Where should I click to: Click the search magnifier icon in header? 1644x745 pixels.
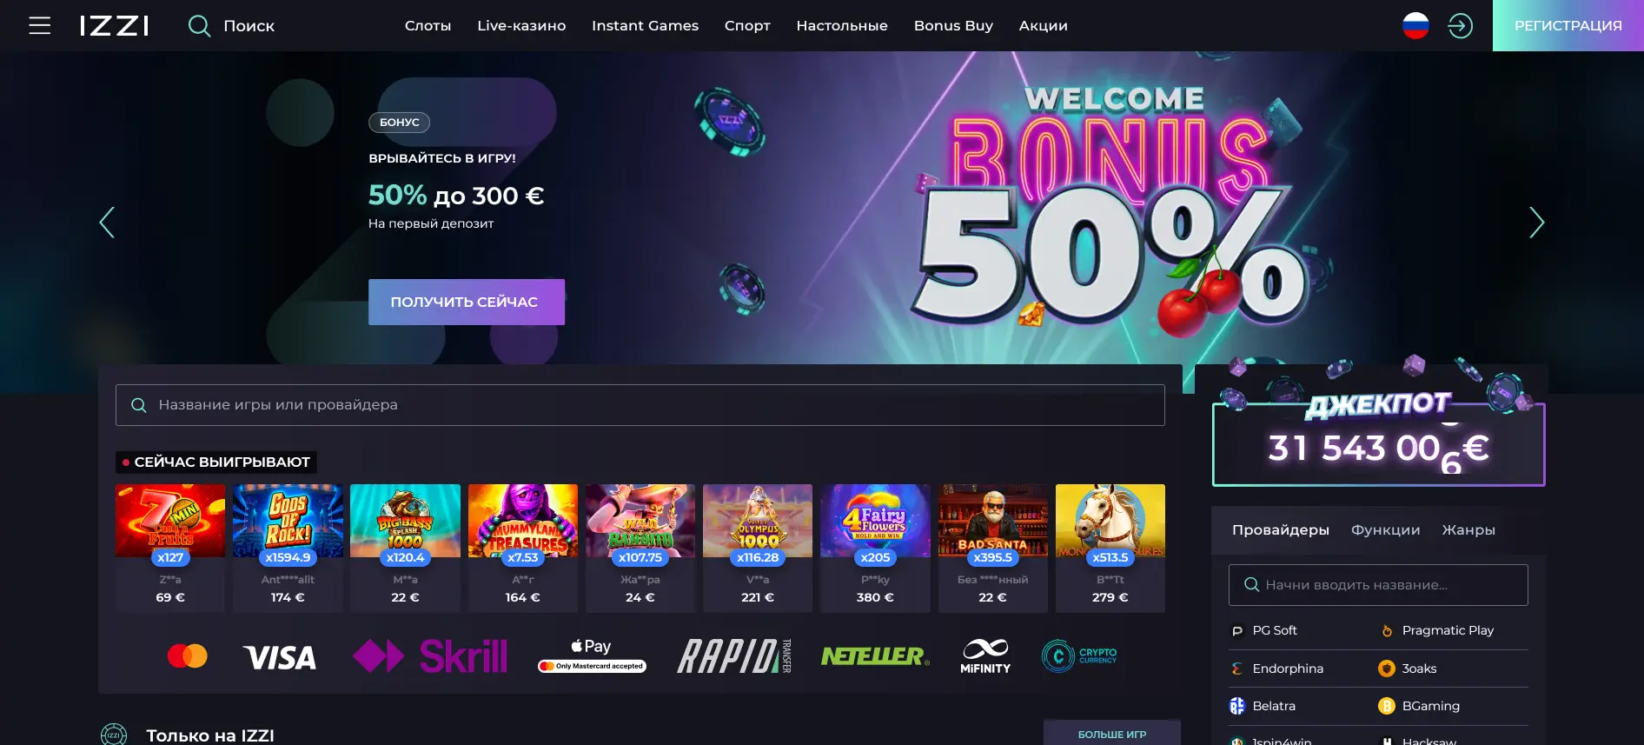[x=199, y=25]
